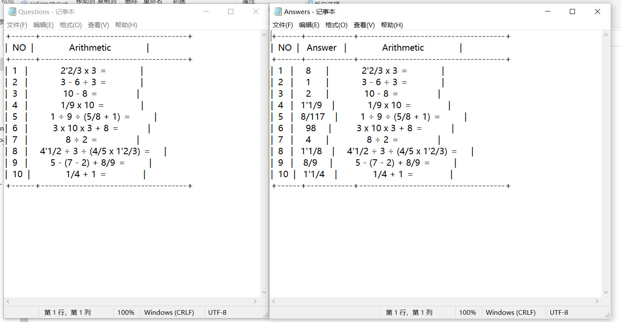Click 1 ÷ 9 ÷ (5/8 + 1) = in Answers window
The image size is (621, 322).
(400, 117)
